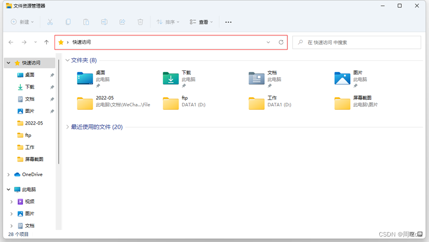The image size is (429, 242).
Task: Open the three-dot more options menu
Action: (228, 22)
